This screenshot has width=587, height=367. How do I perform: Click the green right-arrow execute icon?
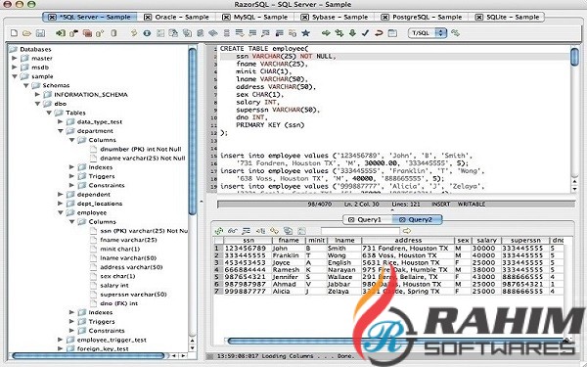(x=326, y=33)
